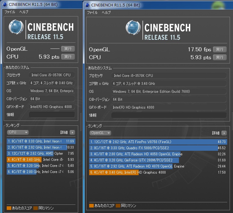Run OpenGL test with 実行 in left window
Viewport: 233px width, 213px height.
pyautogui.click(x=67, y=49)
